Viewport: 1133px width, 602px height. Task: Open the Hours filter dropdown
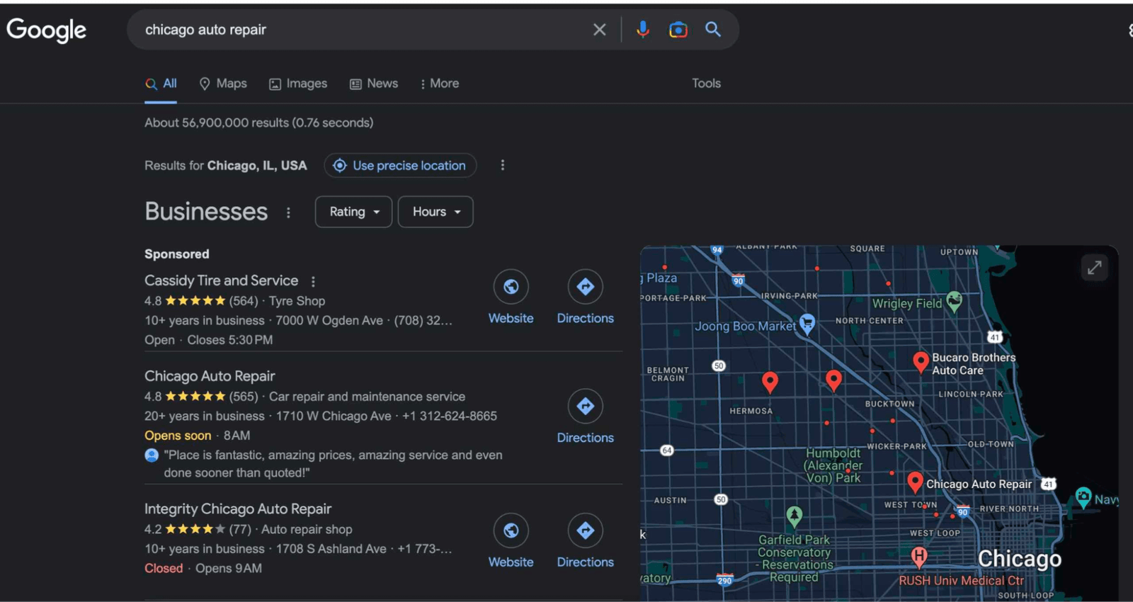click(435, 212)
